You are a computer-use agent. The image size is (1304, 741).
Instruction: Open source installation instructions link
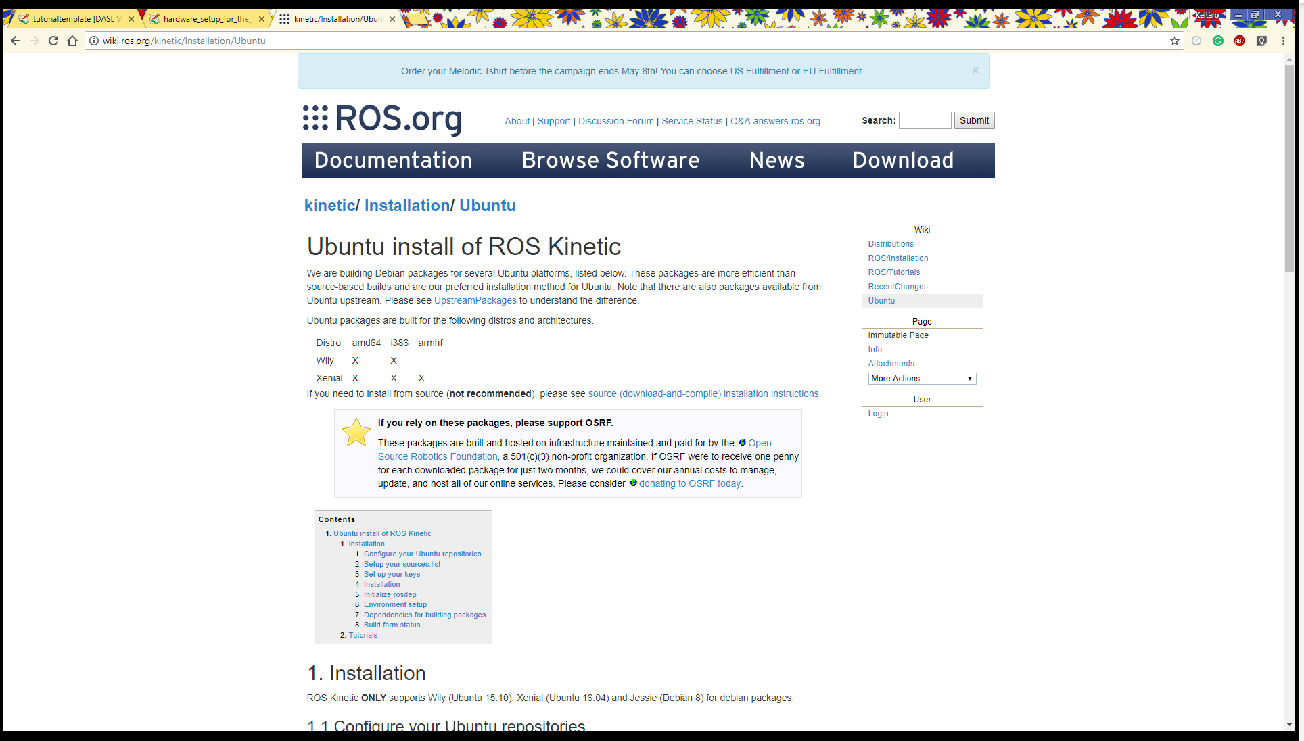703,393
